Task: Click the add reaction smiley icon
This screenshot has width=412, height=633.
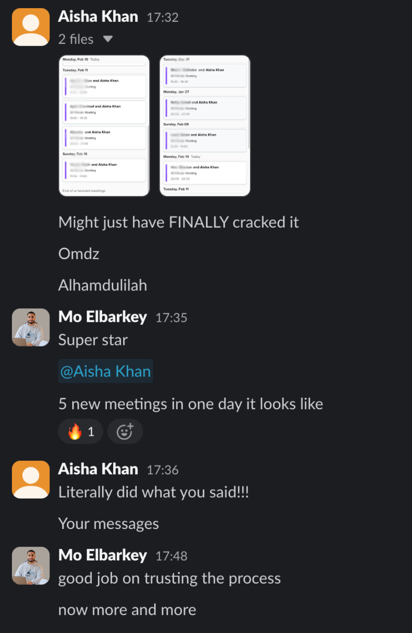Action: point(125,432)
